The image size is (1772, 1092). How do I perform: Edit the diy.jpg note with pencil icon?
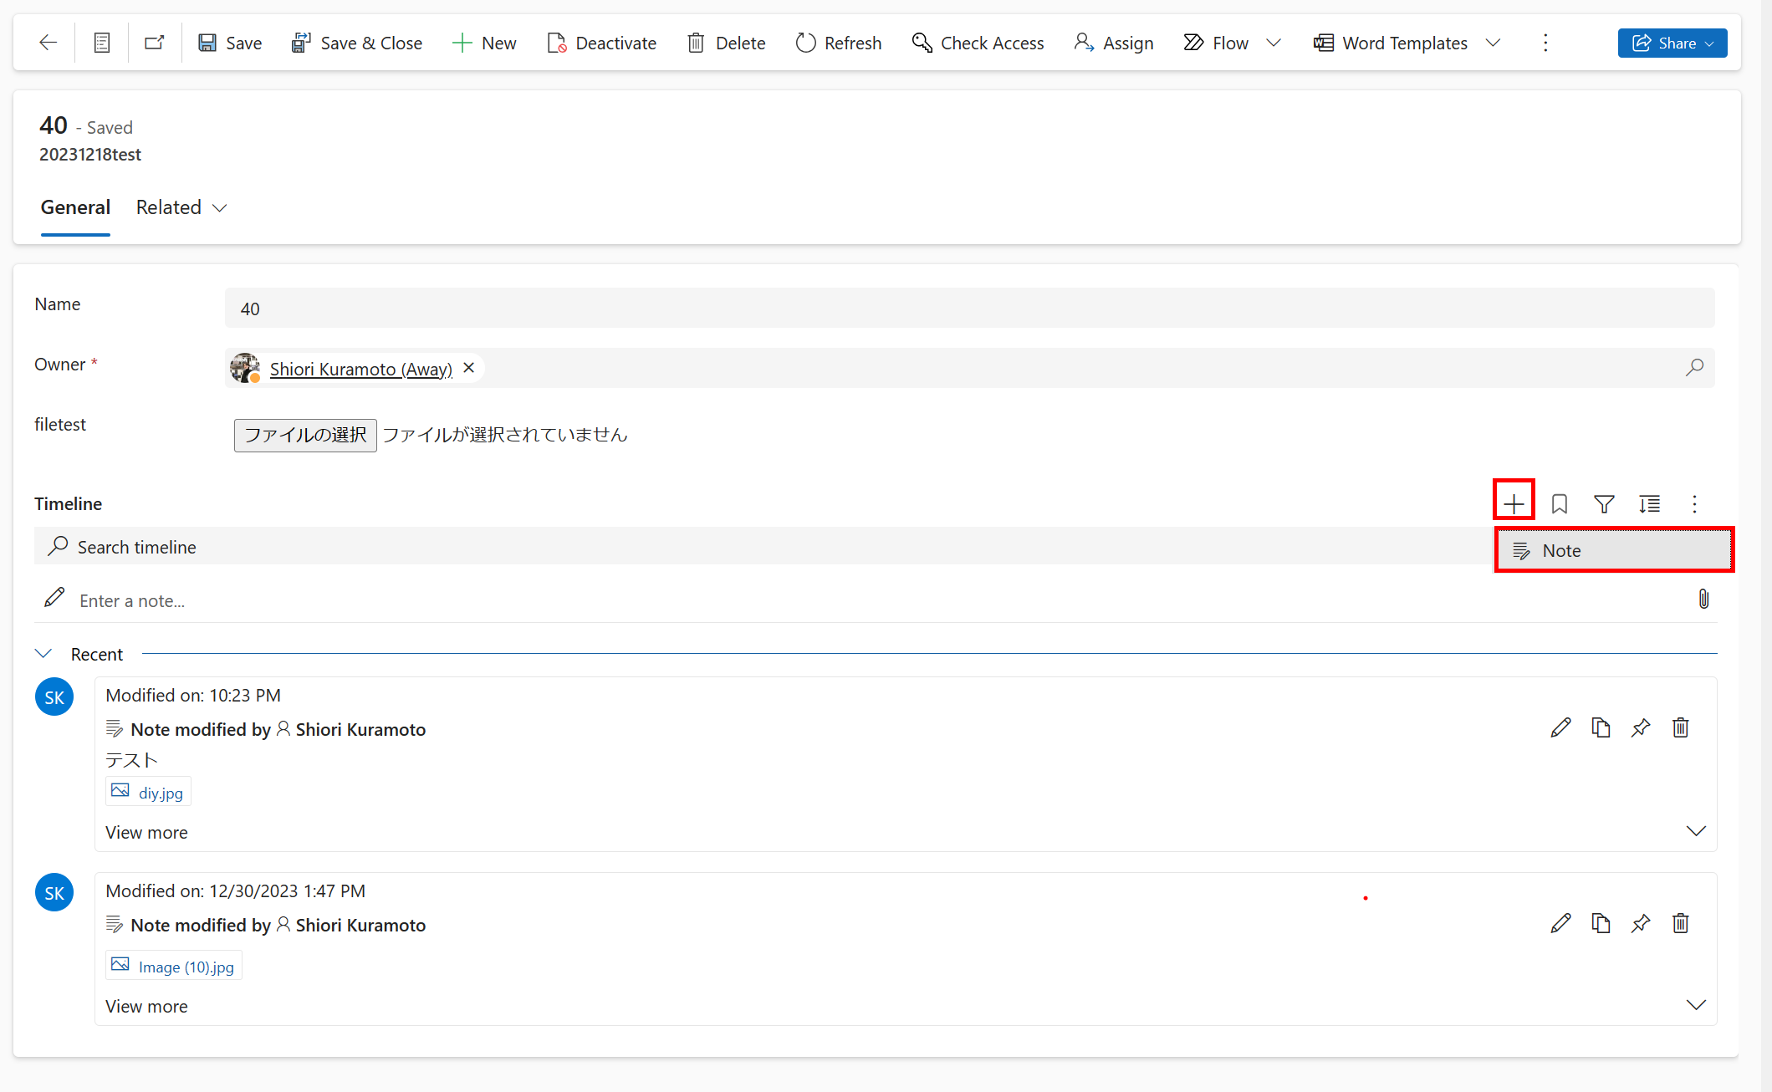(x=1560, y=727)
